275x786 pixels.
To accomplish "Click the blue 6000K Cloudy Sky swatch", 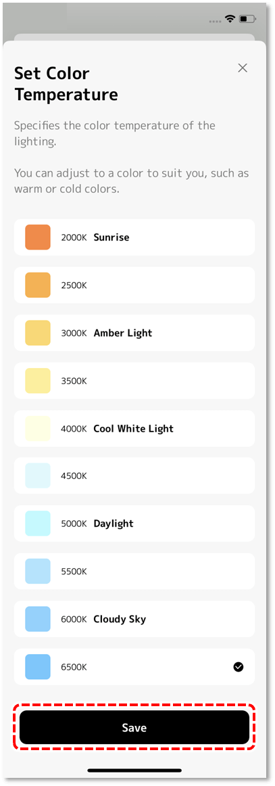I will (x=38, y=619).
